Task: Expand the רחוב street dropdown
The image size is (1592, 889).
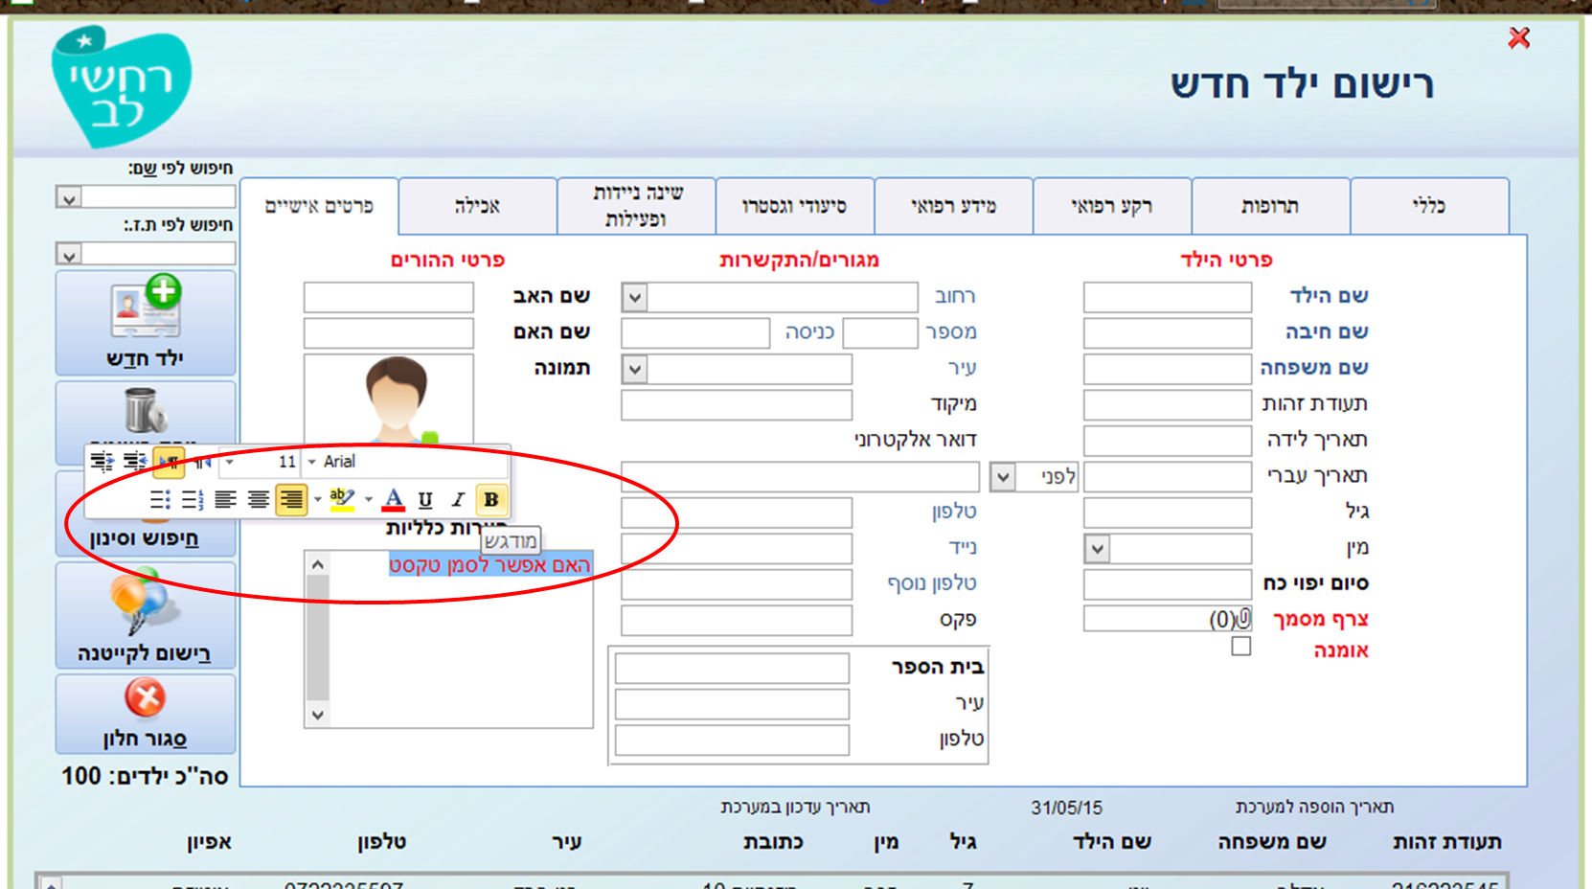Action: point(635,297)
